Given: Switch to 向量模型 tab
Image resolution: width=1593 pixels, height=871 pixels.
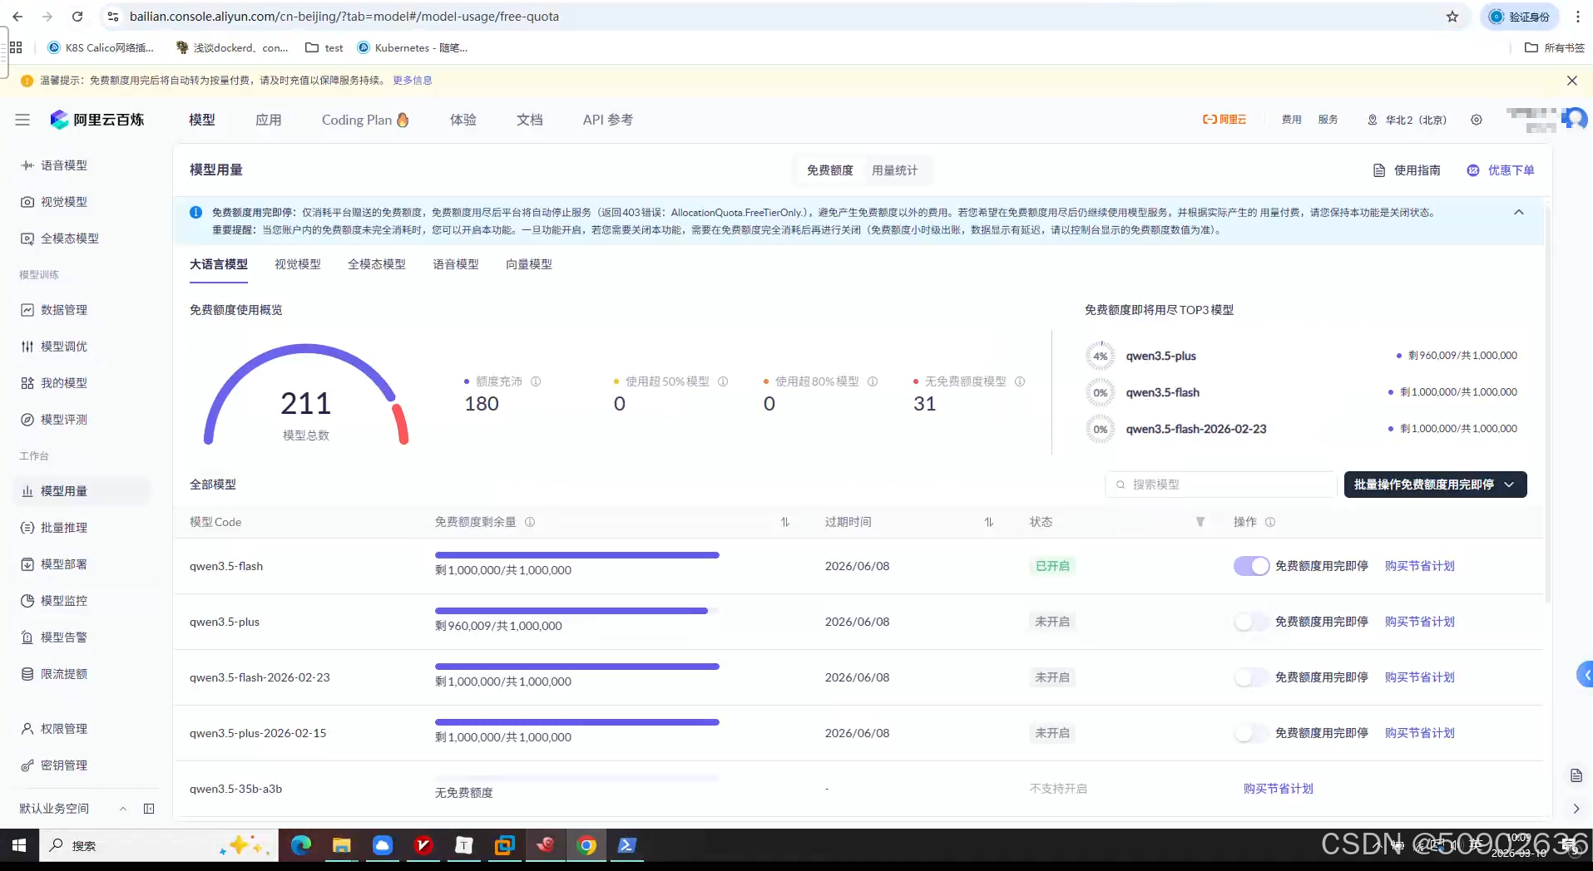Looking at the screenshot, I should coord(529,264).
